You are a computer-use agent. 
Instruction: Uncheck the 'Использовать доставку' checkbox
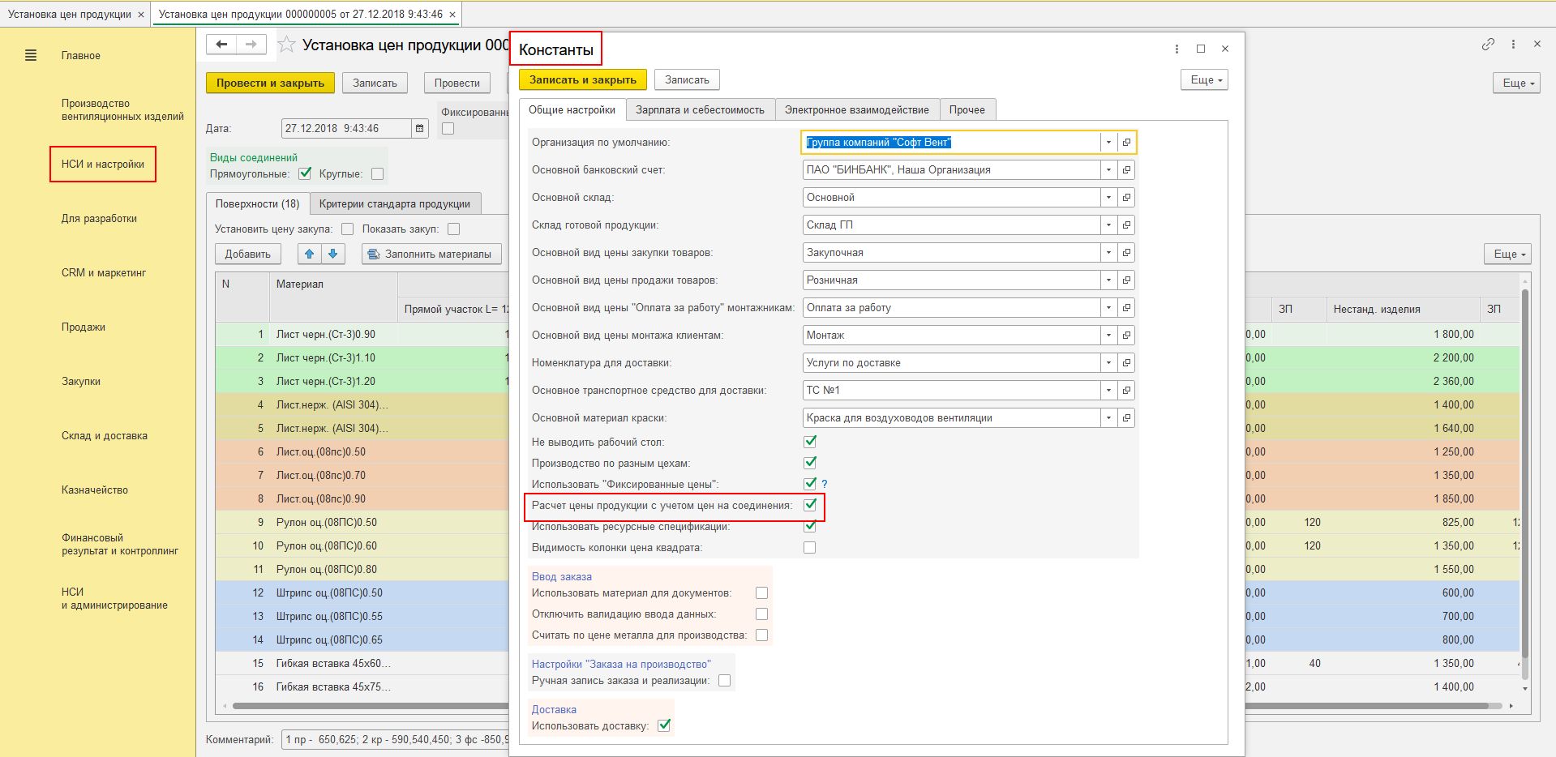coord(664,725)
